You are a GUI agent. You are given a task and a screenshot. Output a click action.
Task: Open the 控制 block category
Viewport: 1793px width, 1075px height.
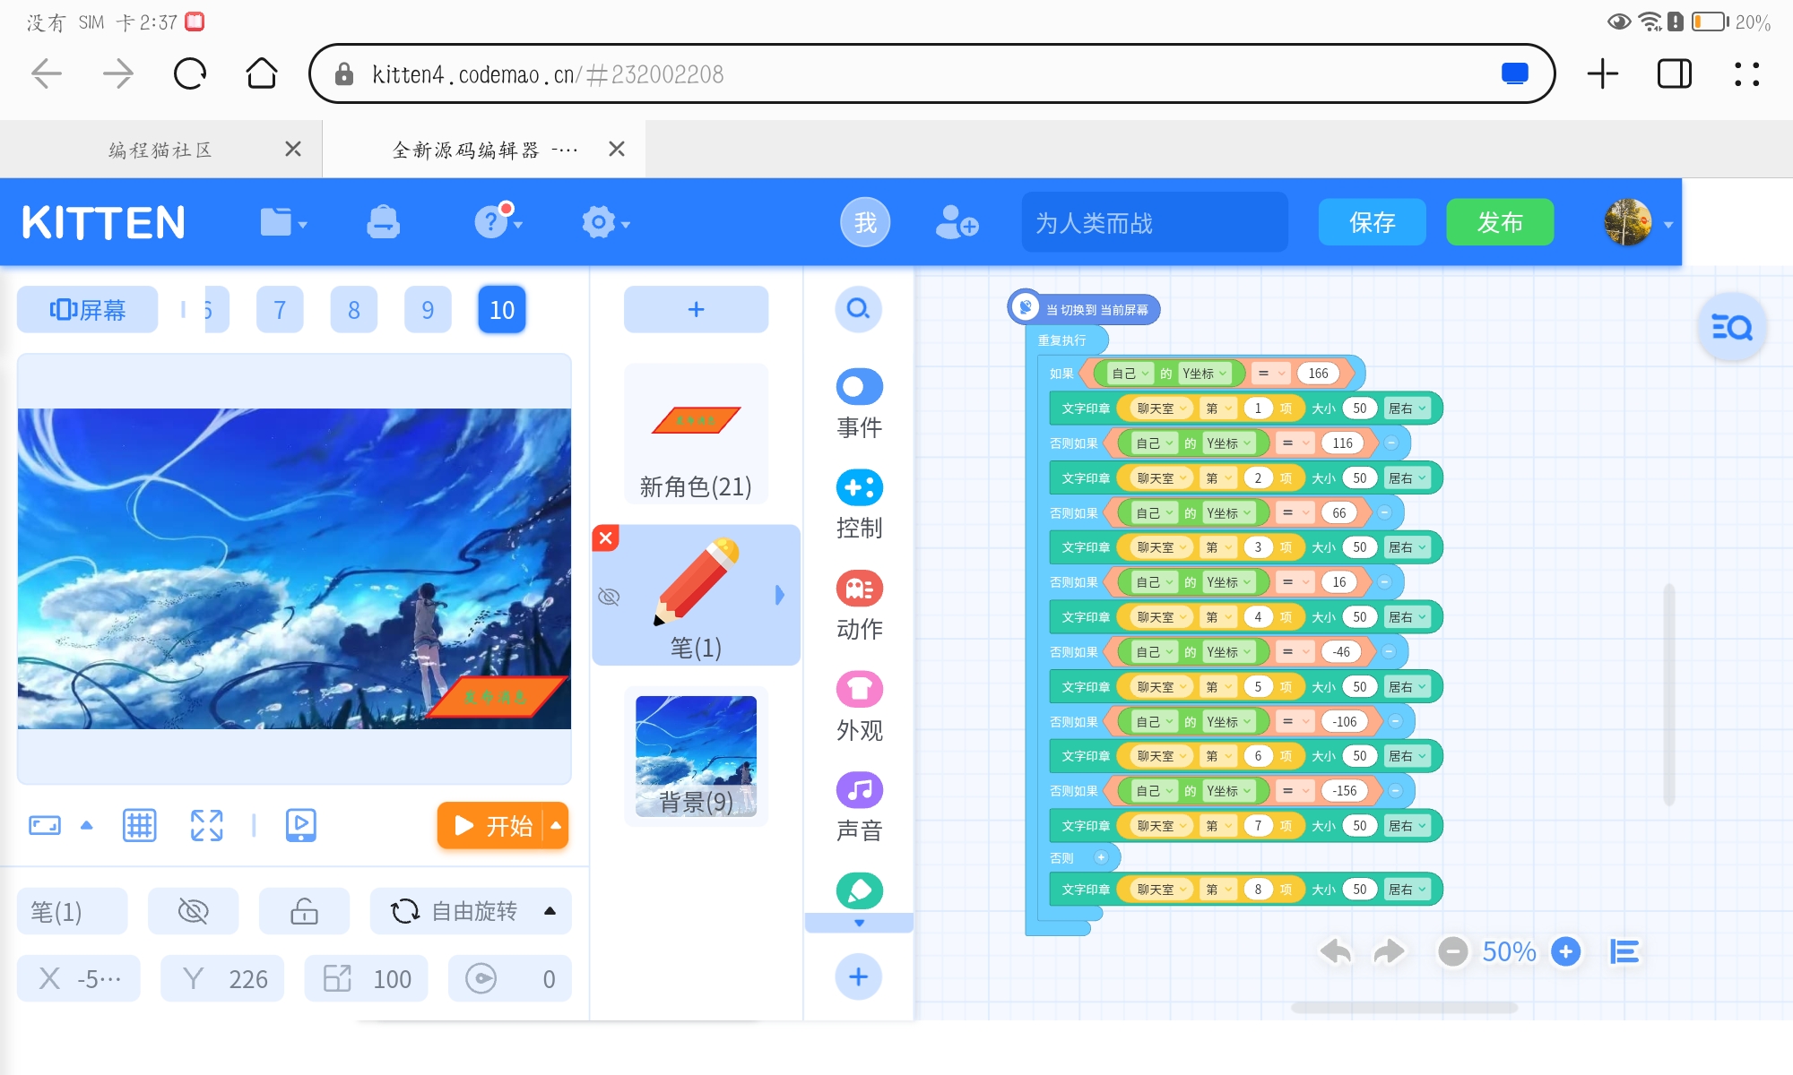(x=859, y=505)
